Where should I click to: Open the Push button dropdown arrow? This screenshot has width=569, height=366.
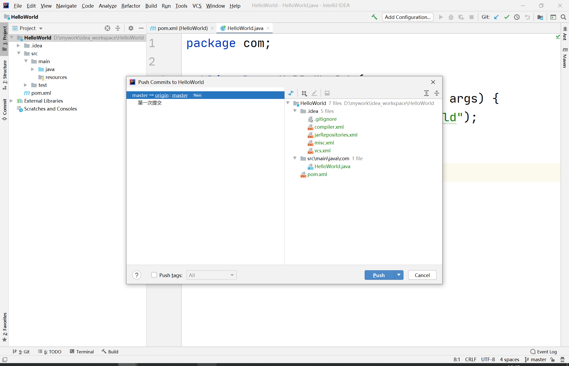tap(399, 275)
